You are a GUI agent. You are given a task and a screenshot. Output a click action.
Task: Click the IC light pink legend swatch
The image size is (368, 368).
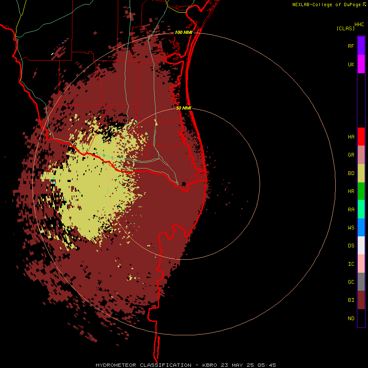361,264
